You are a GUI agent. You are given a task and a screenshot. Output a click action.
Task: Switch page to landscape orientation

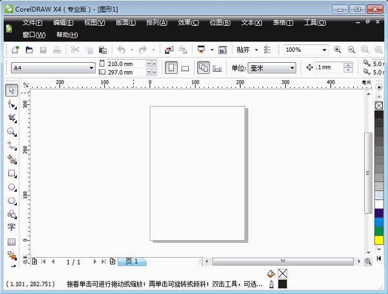tap(185, 68)
